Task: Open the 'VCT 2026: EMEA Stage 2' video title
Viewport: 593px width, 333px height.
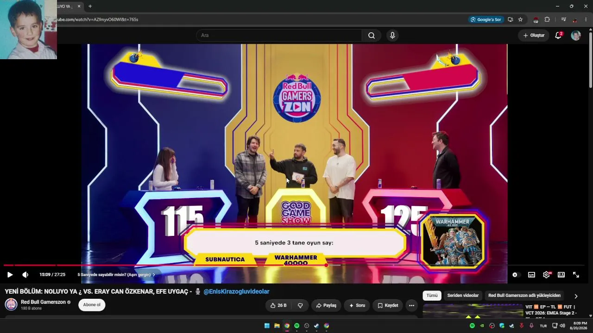Action: pyautogui.click(x=551, y=310)
